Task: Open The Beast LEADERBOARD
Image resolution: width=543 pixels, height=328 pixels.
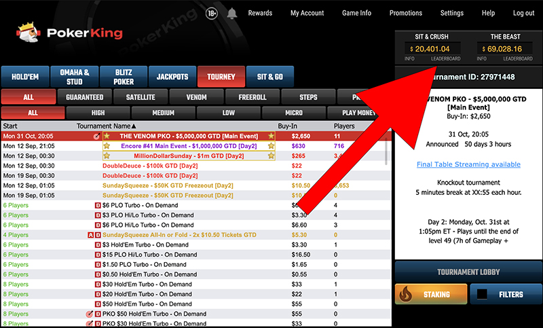Action: pyautogui.click(x=518, y=58)
